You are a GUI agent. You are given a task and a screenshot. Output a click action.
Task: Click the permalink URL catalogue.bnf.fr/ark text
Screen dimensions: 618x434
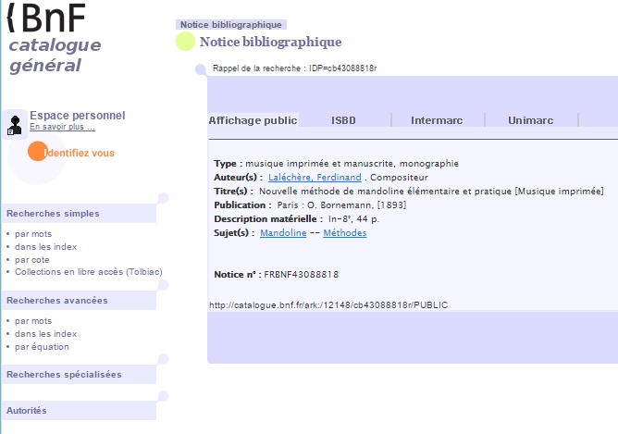328,305
